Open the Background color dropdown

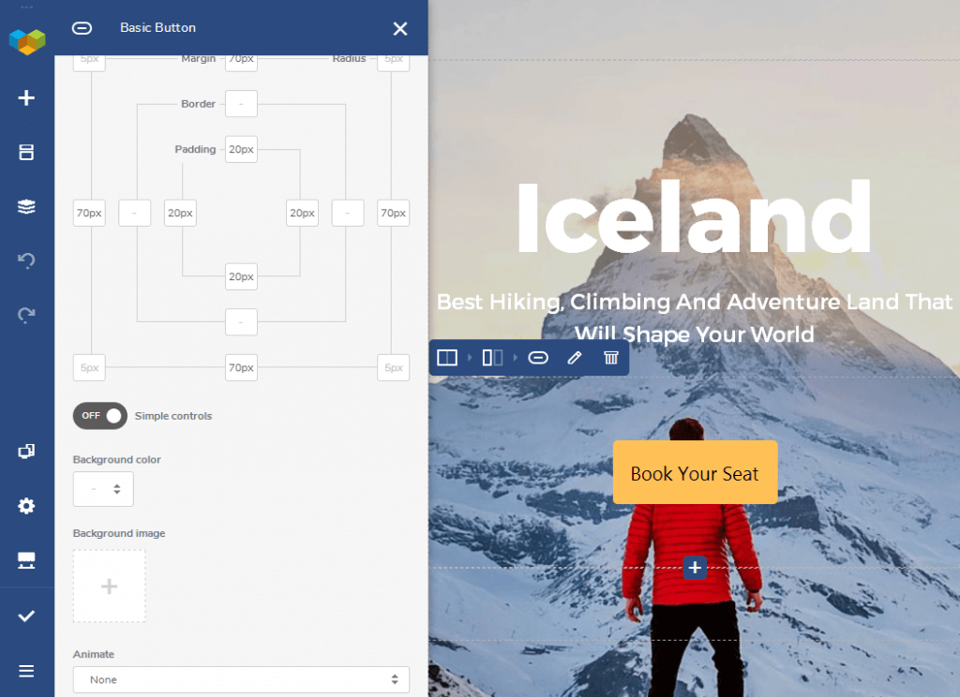(103, 489)
